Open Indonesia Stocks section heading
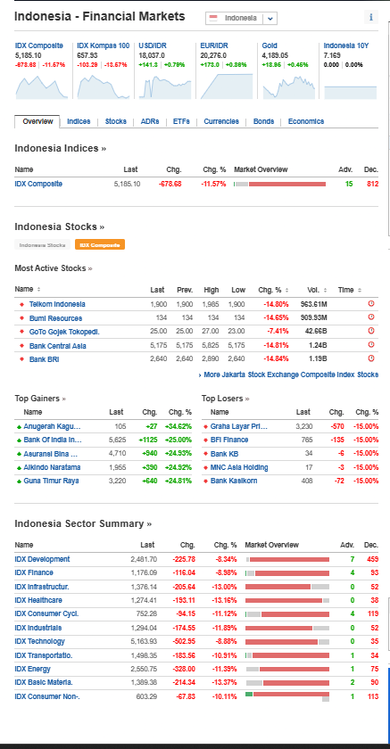This screenshot has height=749, width=390. click(x=59, y=226)
